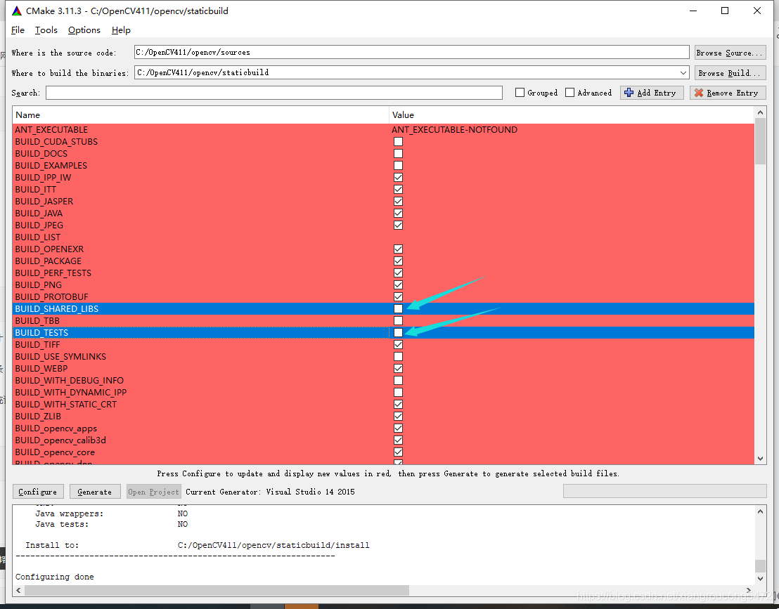Uncheck the BUILD_ZLIB checkbox
779x609 pixels.
pyautogui.click(x=398, y=417)
